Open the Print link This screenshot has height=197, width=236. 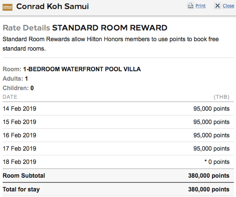pyautogui.click(x=200, y=6)
